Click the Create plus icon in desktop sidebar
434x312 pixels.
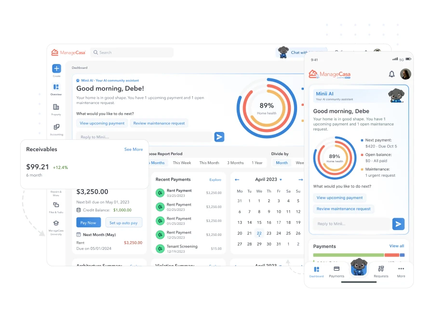tap(56, 68)
